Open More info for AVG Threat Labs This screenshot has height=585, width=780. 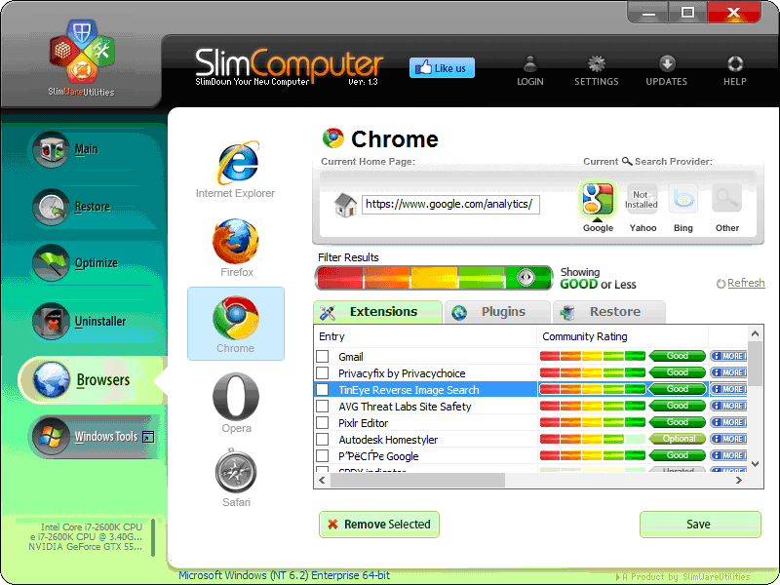728,406
